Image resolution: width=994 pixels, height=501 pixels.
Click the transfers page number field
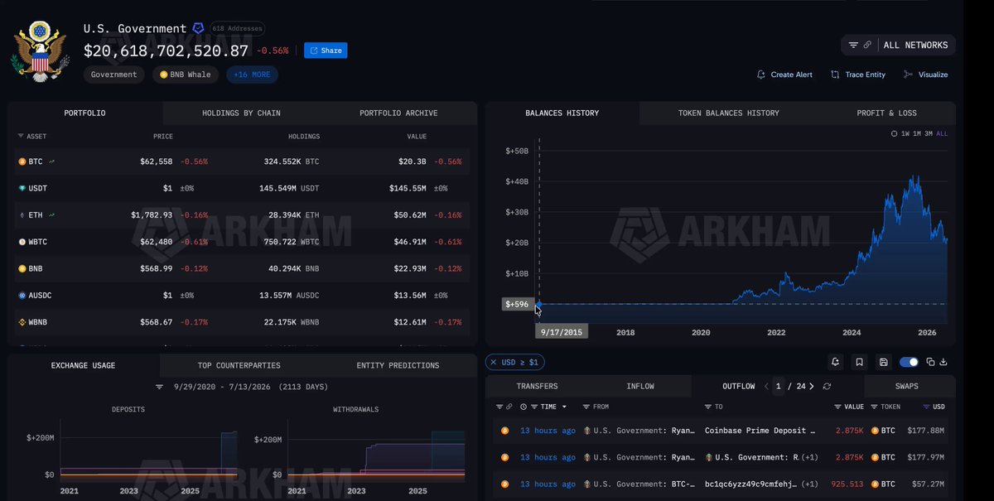coord(778,387)
